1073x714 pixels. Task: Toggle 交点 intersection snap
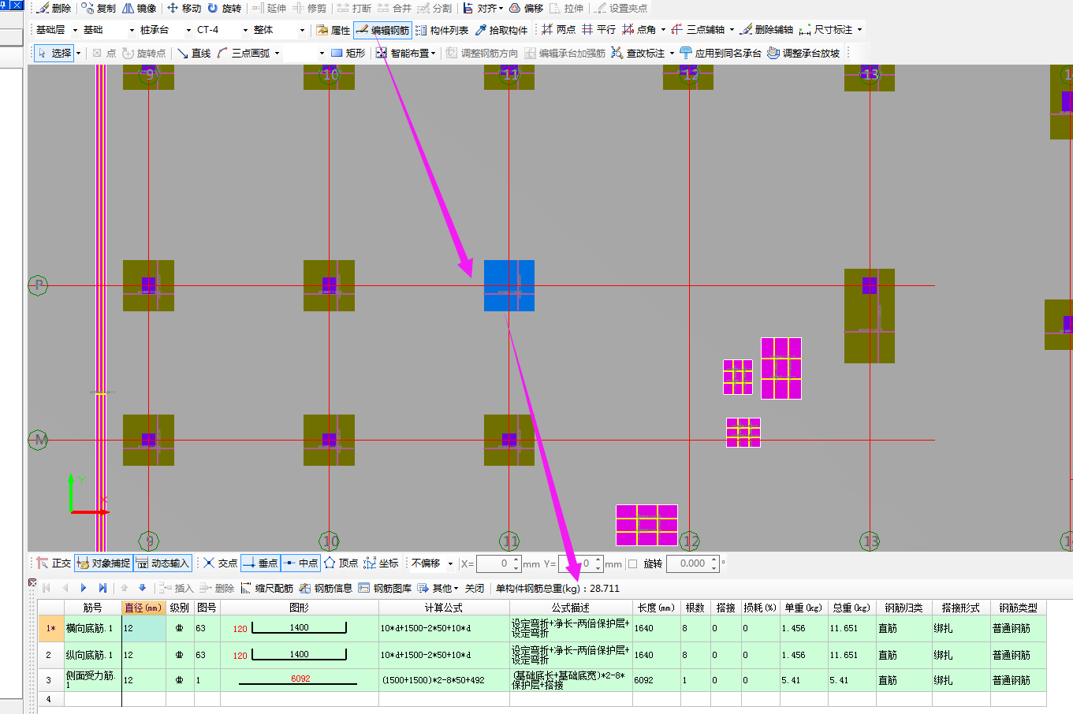(x=220, y=563)
